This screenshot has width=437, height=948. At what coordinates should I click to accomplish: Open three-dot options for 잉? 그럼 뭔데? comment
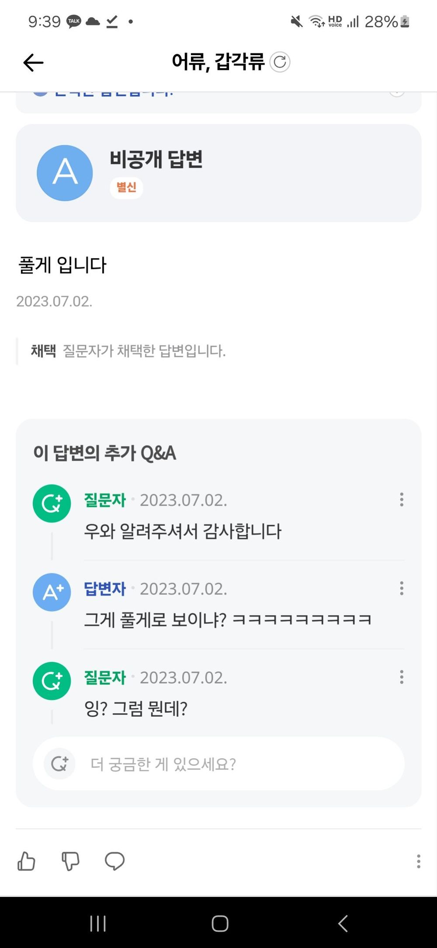coord(402,677)
